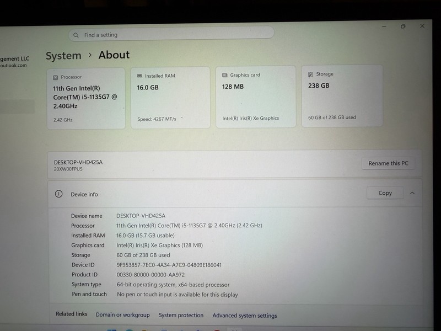Screen dimensions: 441x331
Task: Open the Processor info card
Action: click(86, 99)
